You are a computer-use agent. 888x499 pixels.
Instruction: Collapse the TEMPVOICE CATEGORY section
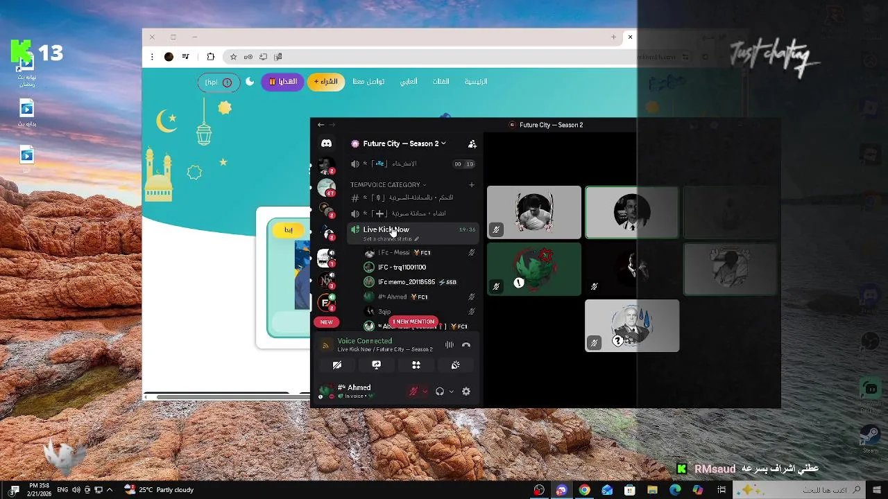(387, 184)
